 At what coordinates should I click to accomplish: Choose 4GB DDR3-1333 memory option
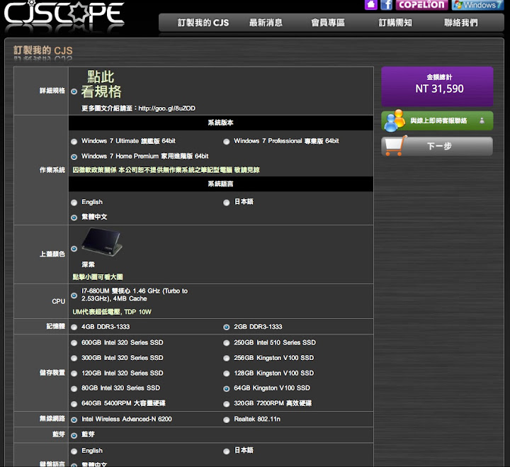click(x=74, y=327)
